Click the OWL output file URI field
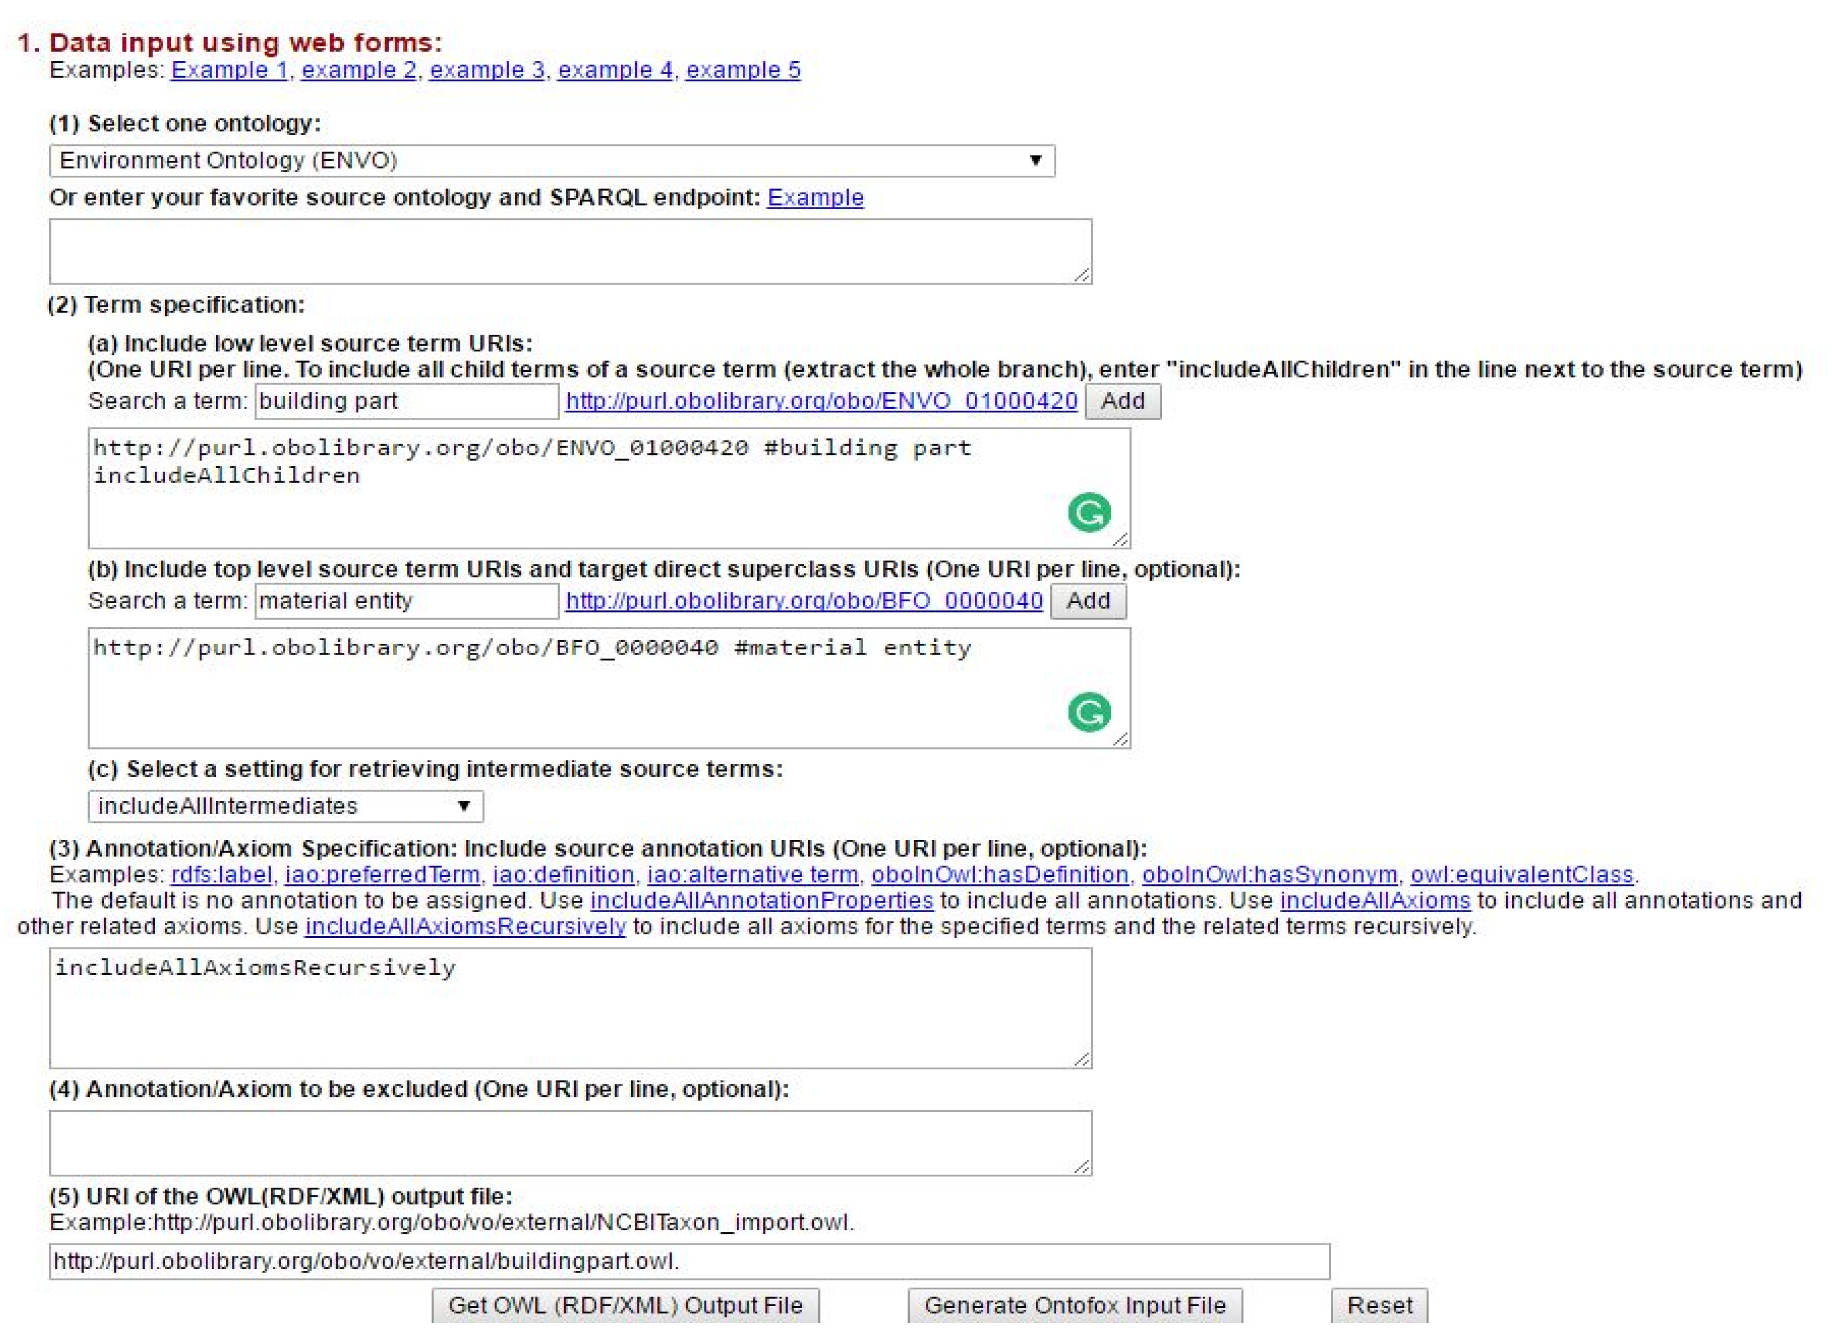Viewport: 1832px width, 1339px height. [690, 1261]
